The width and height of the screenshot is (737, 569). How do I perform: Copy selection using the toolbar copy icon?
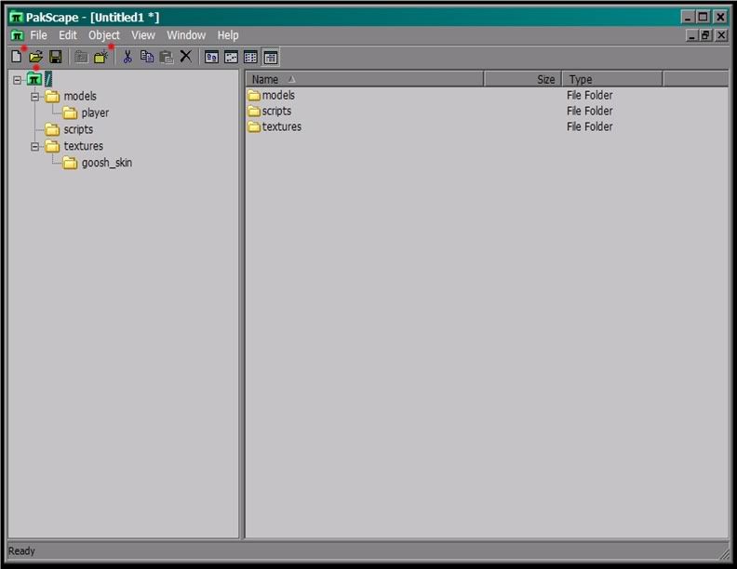click(147, 57)
